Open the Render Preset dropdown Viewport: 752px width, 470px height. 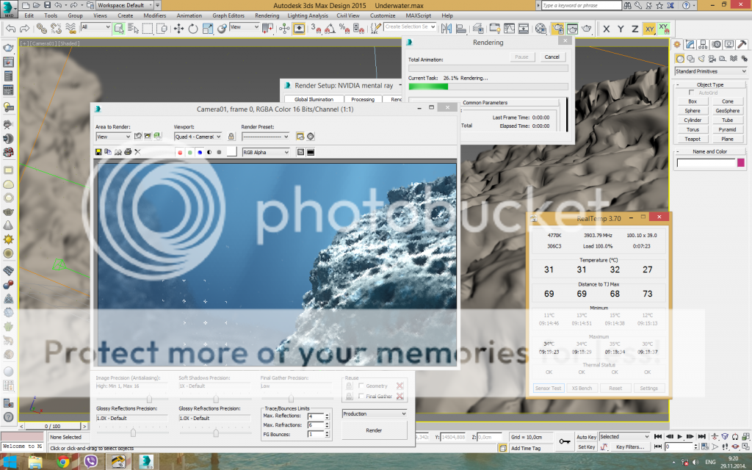click(x=266, y=137)
